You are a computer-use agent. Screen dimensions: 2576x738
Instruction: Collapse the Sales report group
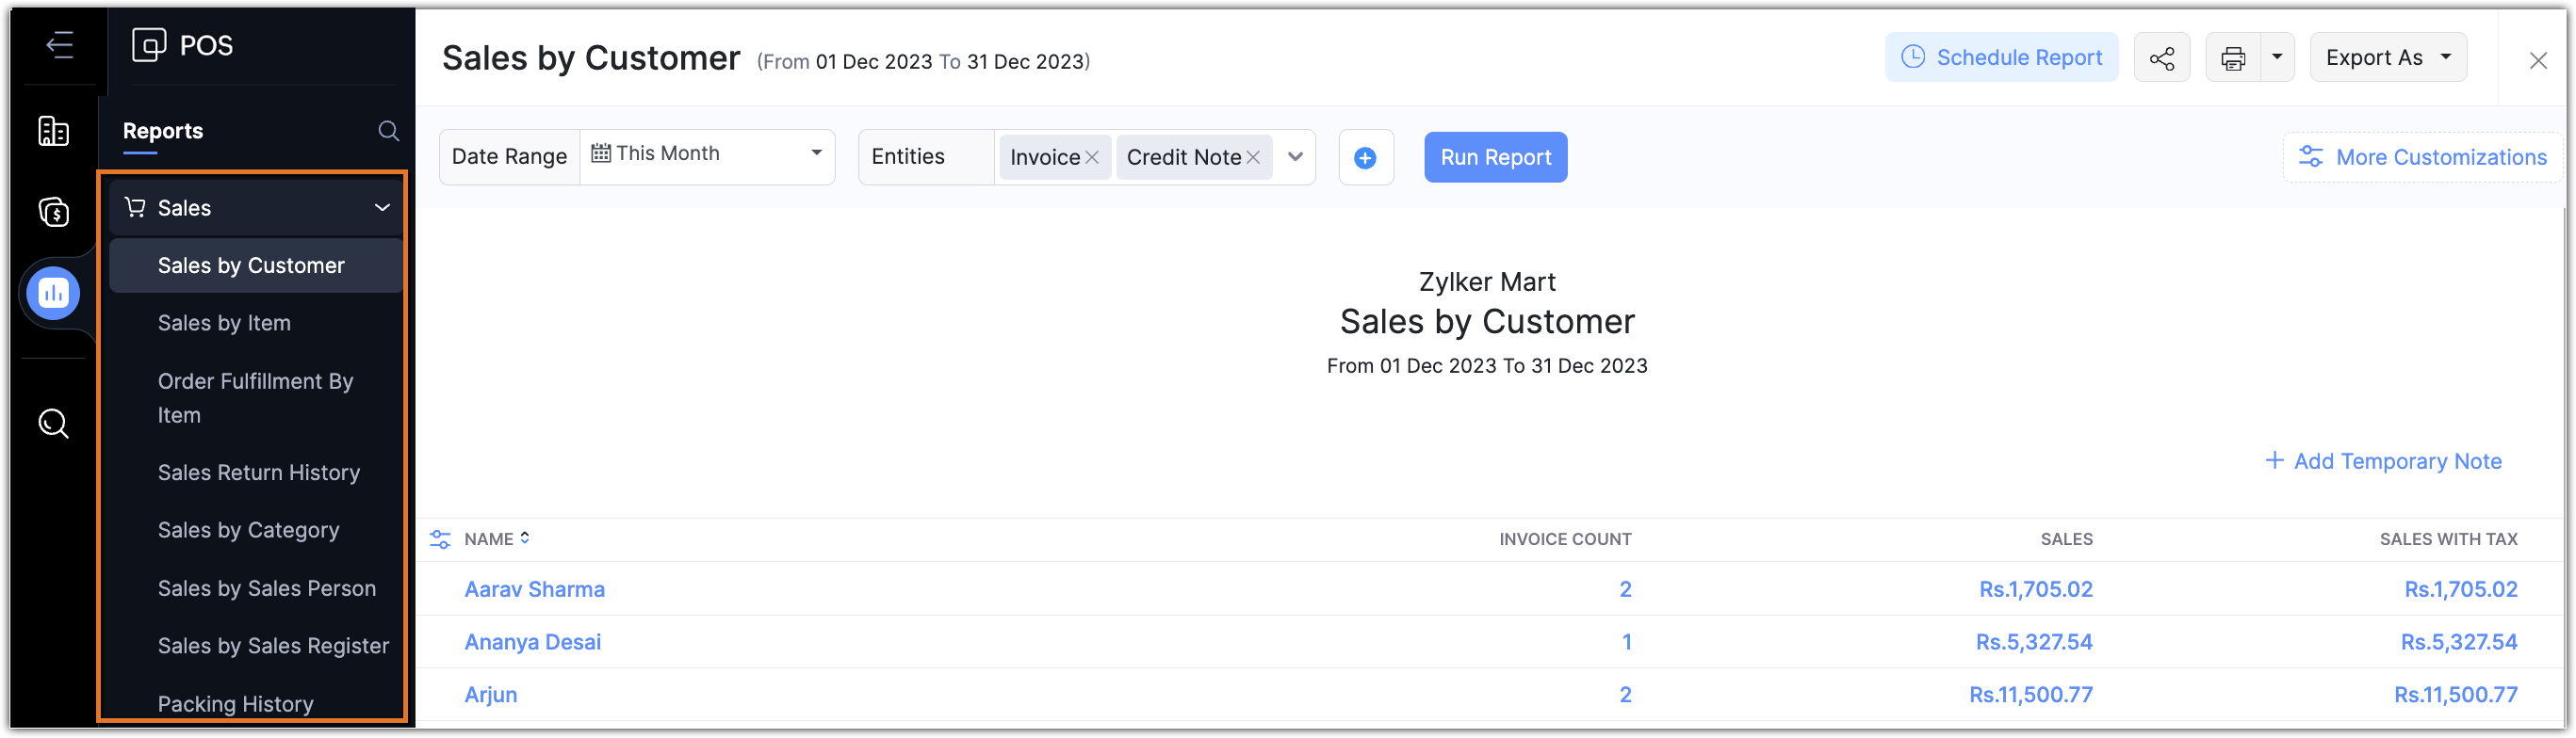point(382,208)
